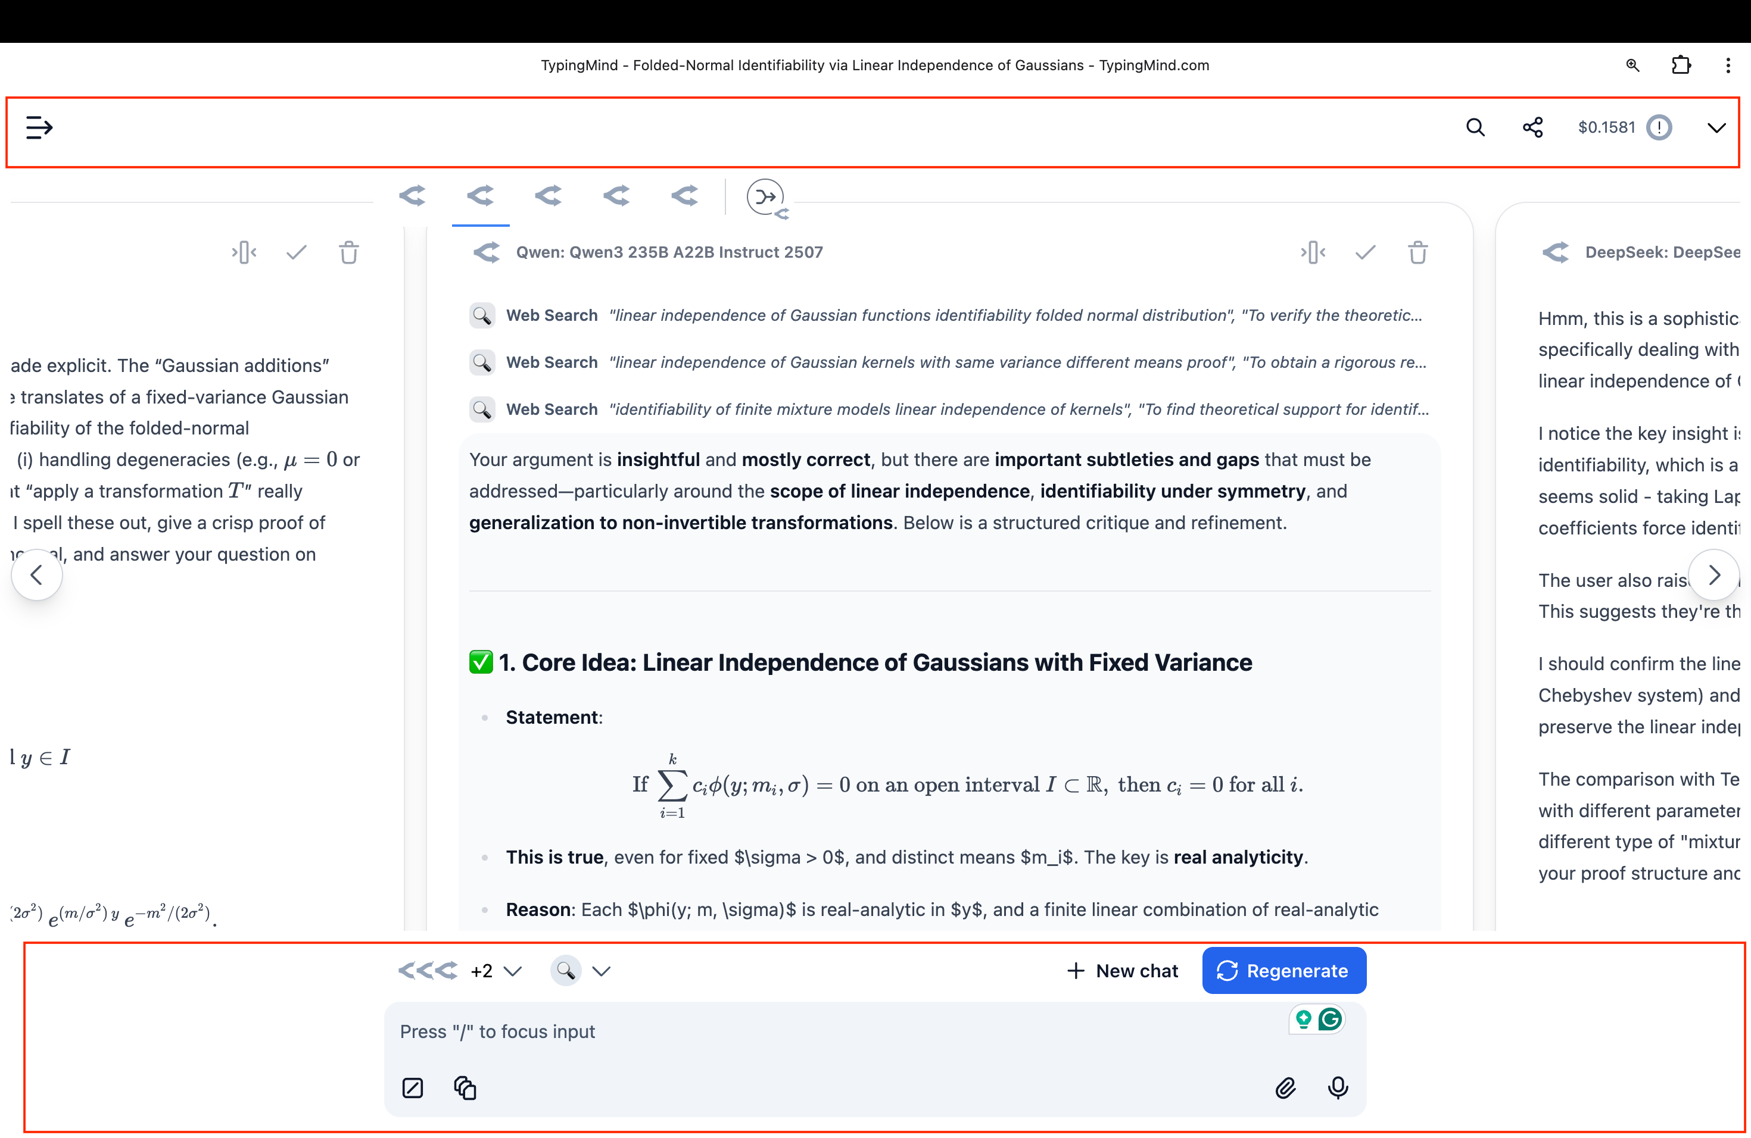Open the prompt library icon below input

coord(465,1088)
